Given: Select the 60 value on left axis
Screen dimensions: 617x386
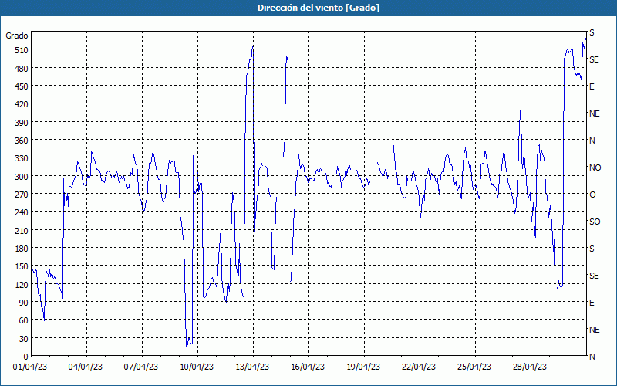Looking at the screenshot, I should [x=24, y=320].
